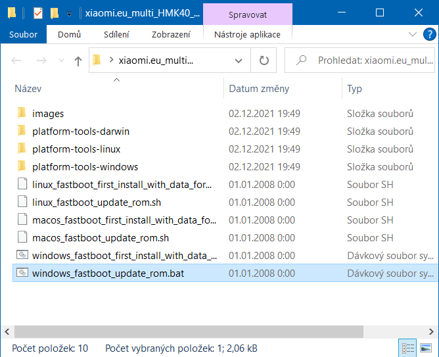This screenshot has height=357, width=439.
Task: Select platform-tools-darwin folder name
Action: [x=81, y=131]
